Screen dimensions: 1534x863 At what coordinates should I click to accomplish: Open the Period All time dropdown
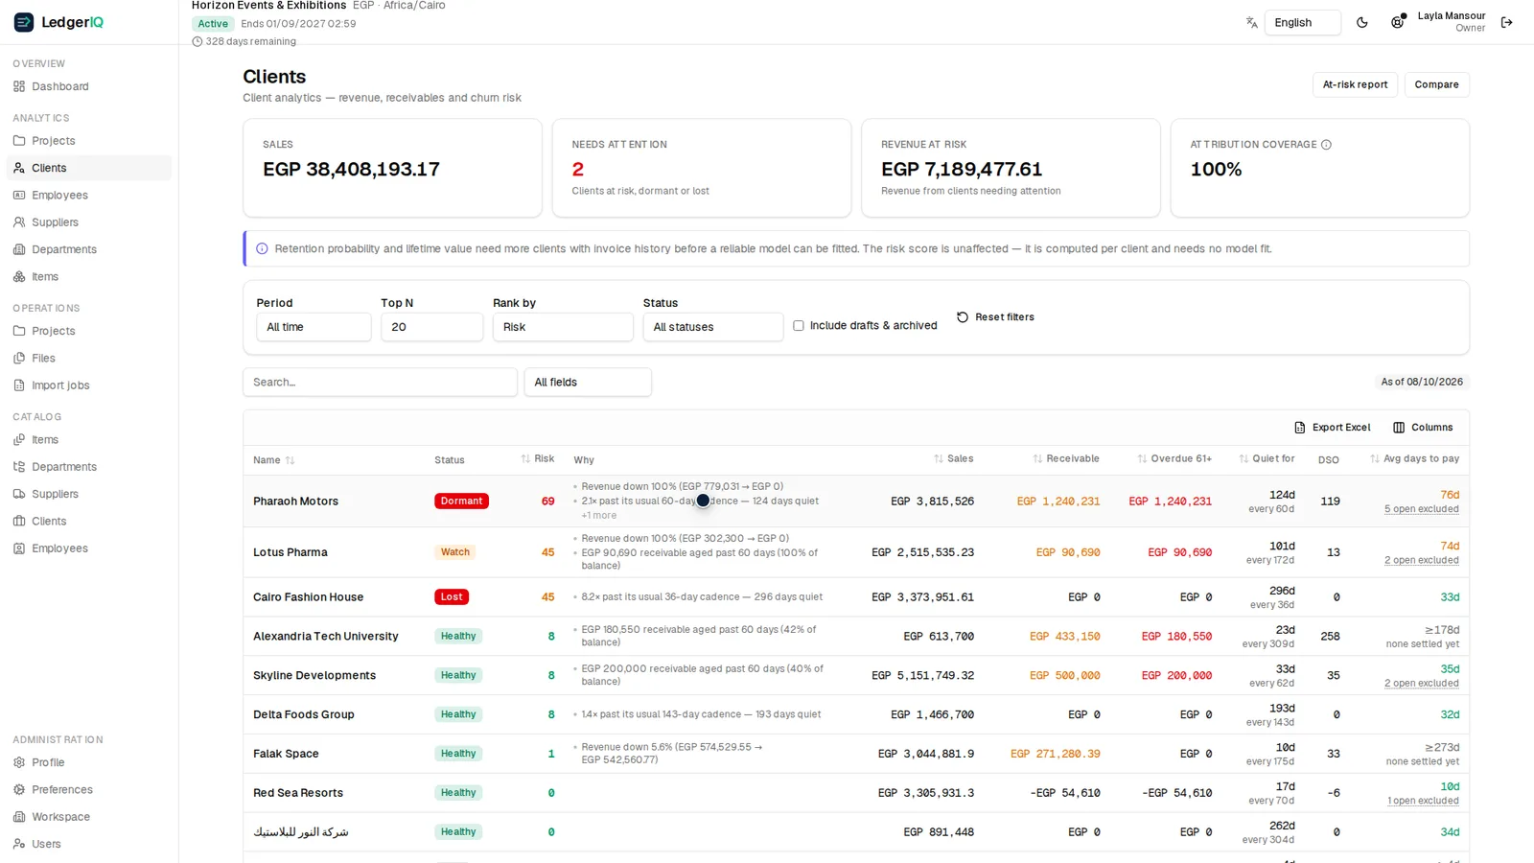314,327
